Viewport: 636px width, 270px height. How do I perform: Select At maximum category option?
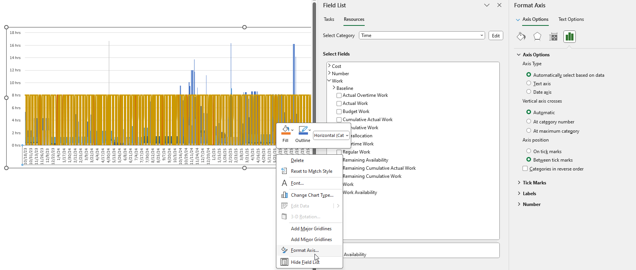(x=529, y=131)
